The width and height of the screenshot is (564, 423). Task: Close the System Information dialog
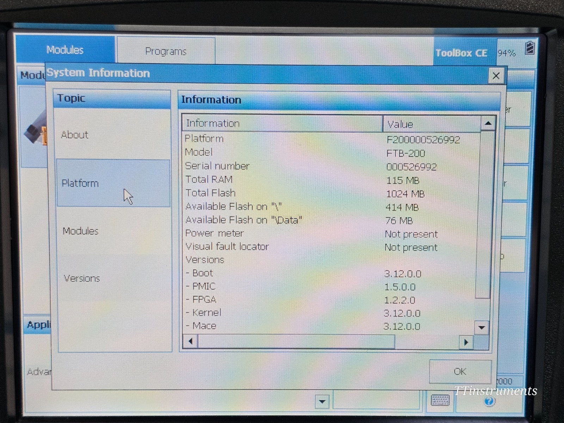(496, 76)
